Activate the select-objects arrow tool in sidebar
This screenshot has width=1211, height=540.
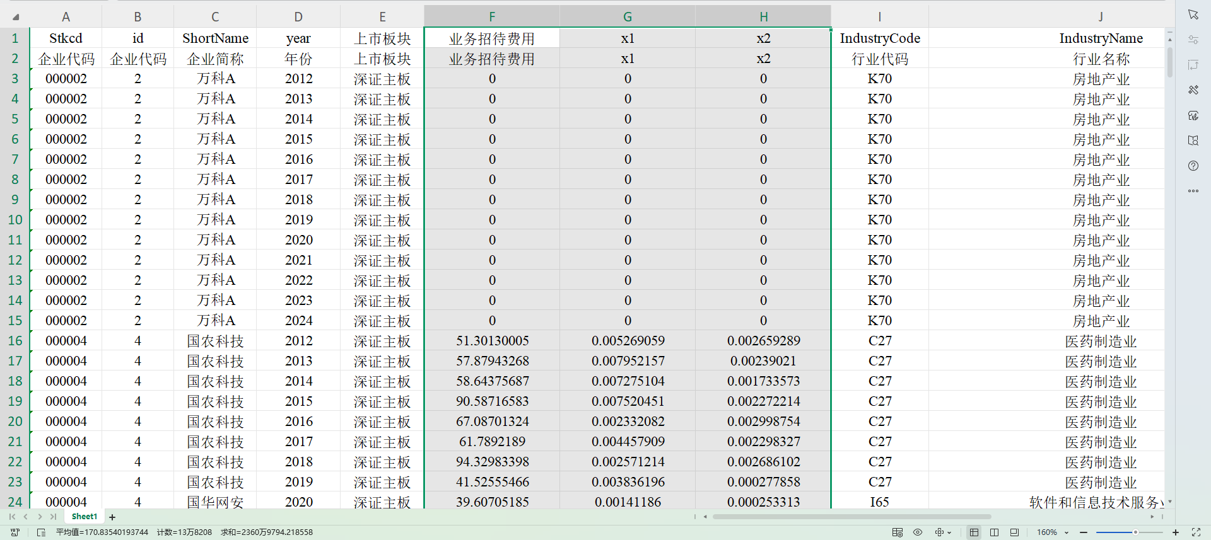pyautogui.click(x=1193, y=14)
